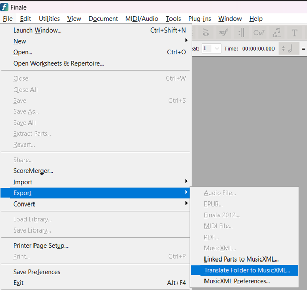Click the greyed-out Save entry
This screenshot has width=307, height=290.
pyautogui.click(x=96, y=101)
